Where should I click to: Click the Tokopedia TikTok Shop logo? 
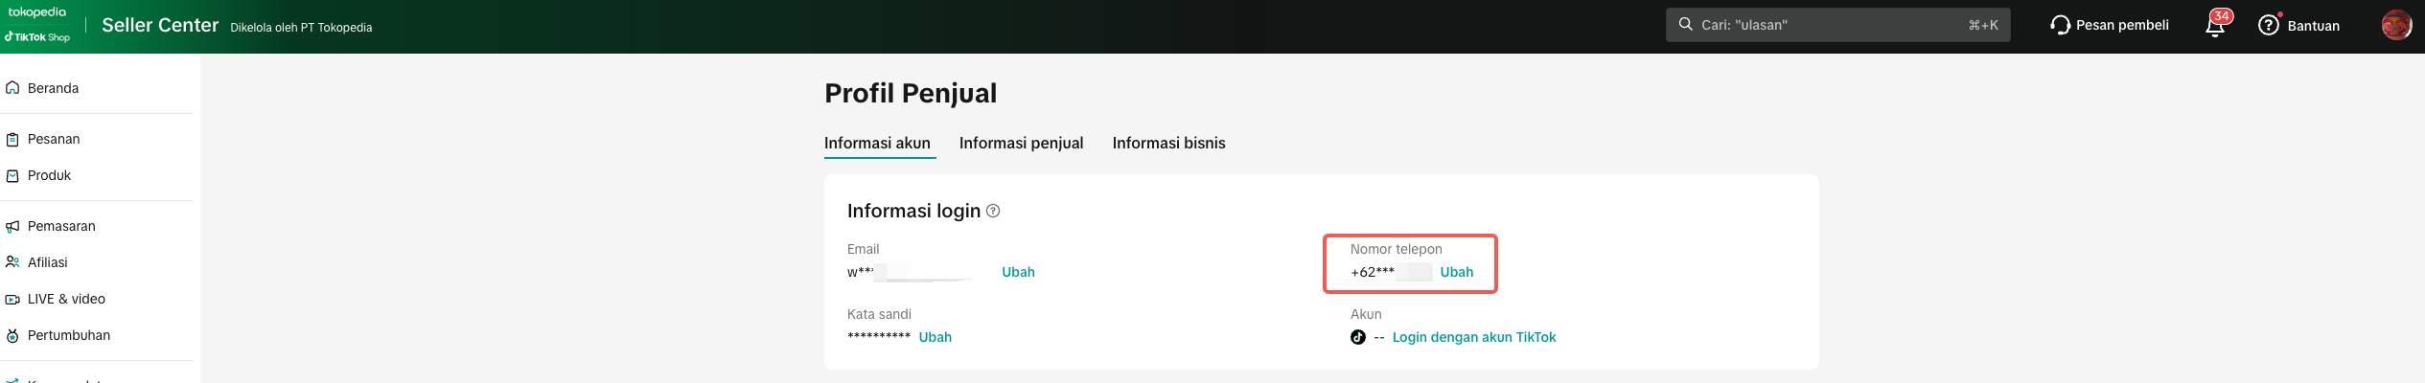pyautogui.click(x=38, y=25)
